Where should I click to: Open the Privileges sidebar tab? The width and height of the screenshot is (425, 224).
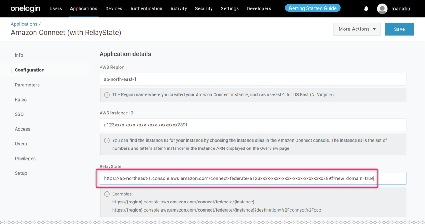(x=25, y=159)
